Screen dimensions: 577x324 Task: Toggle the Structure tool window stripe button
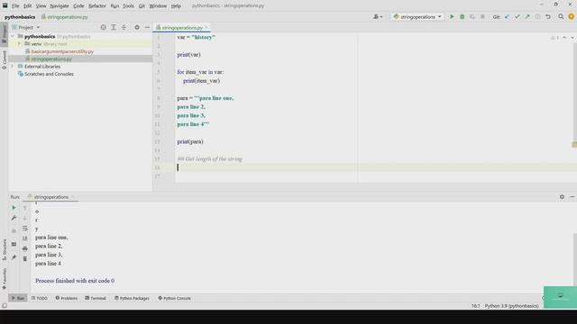[x=4, y=250]
